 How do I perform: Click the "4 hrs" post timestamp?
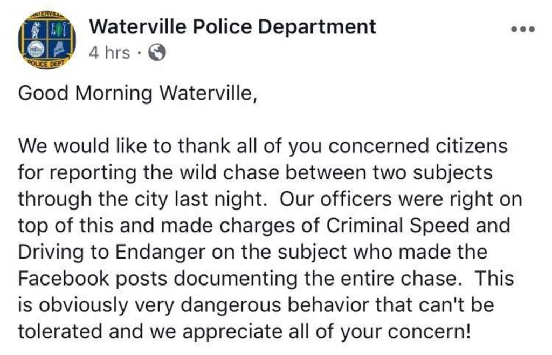(x=109, y=53)
